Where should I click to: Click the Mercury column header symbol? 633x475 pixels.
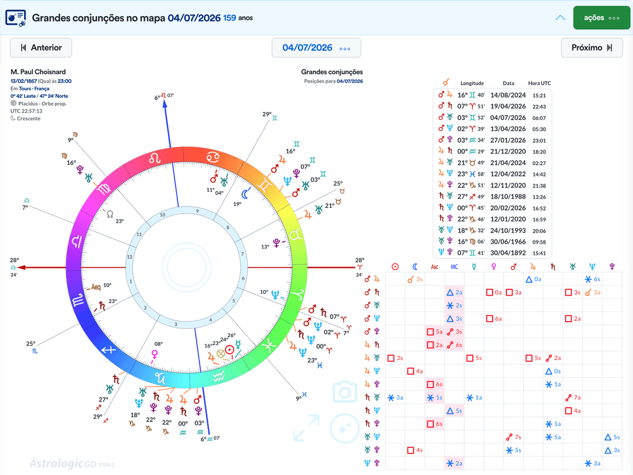pyautogui.click(x=474, y=267)
